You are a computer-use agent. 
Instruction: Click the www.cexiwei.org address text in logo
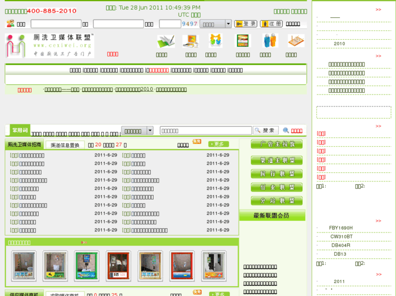pyautogui.click(x=62, y=45)
